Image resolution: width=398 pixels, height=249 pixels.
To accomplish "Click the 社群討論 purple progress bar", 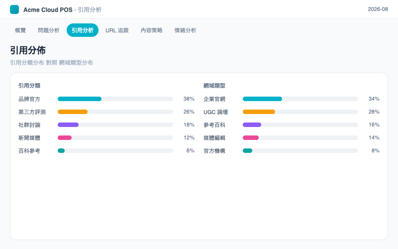I will point(115,125).
